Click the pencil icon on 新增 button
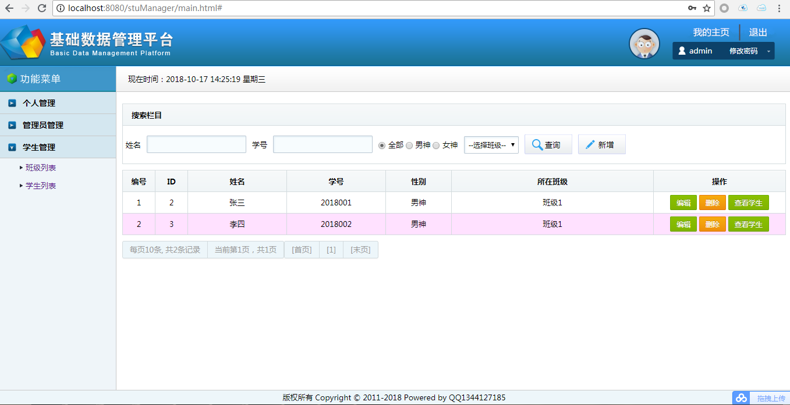The width and height of the screenshot is (790, 405). click(590, 144)
